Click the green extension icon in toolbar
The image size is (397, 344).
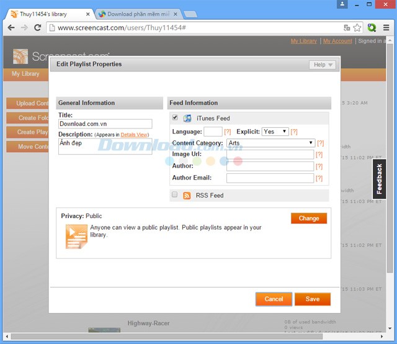pos(372,27)
